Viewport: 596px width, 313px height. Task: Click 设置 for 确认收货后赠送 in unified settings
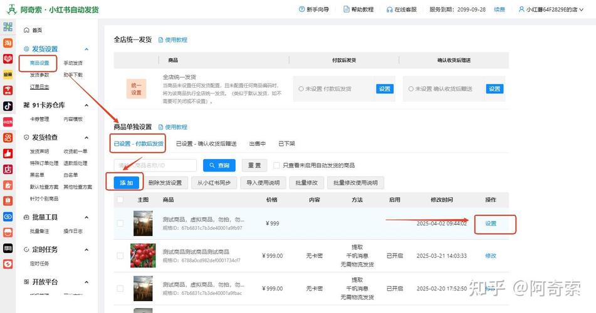point(494,89)
